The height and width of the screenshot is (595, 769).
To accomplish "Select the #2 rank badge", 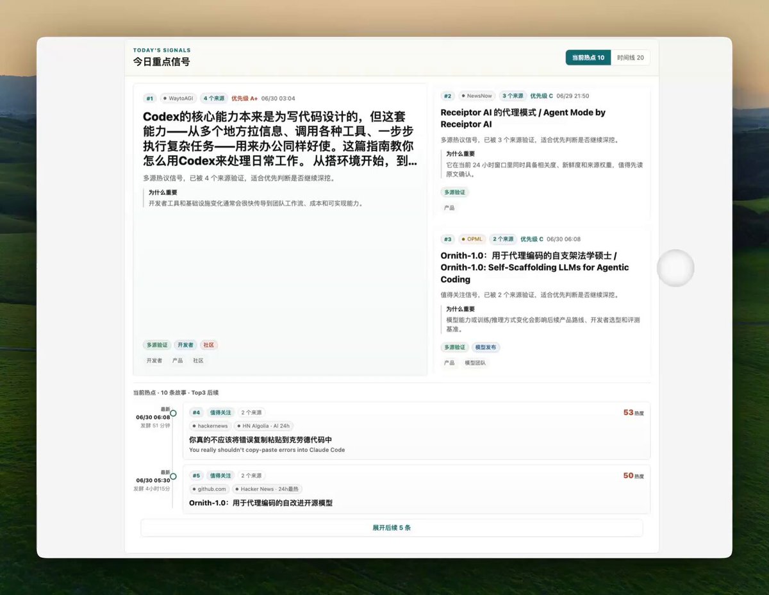I will [447, 96].
